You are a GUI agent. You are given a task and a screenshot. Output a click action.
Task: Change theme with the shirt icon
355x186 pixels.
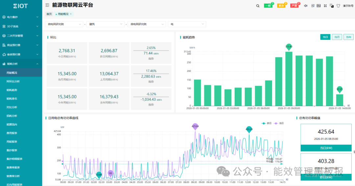coord(338,6)
